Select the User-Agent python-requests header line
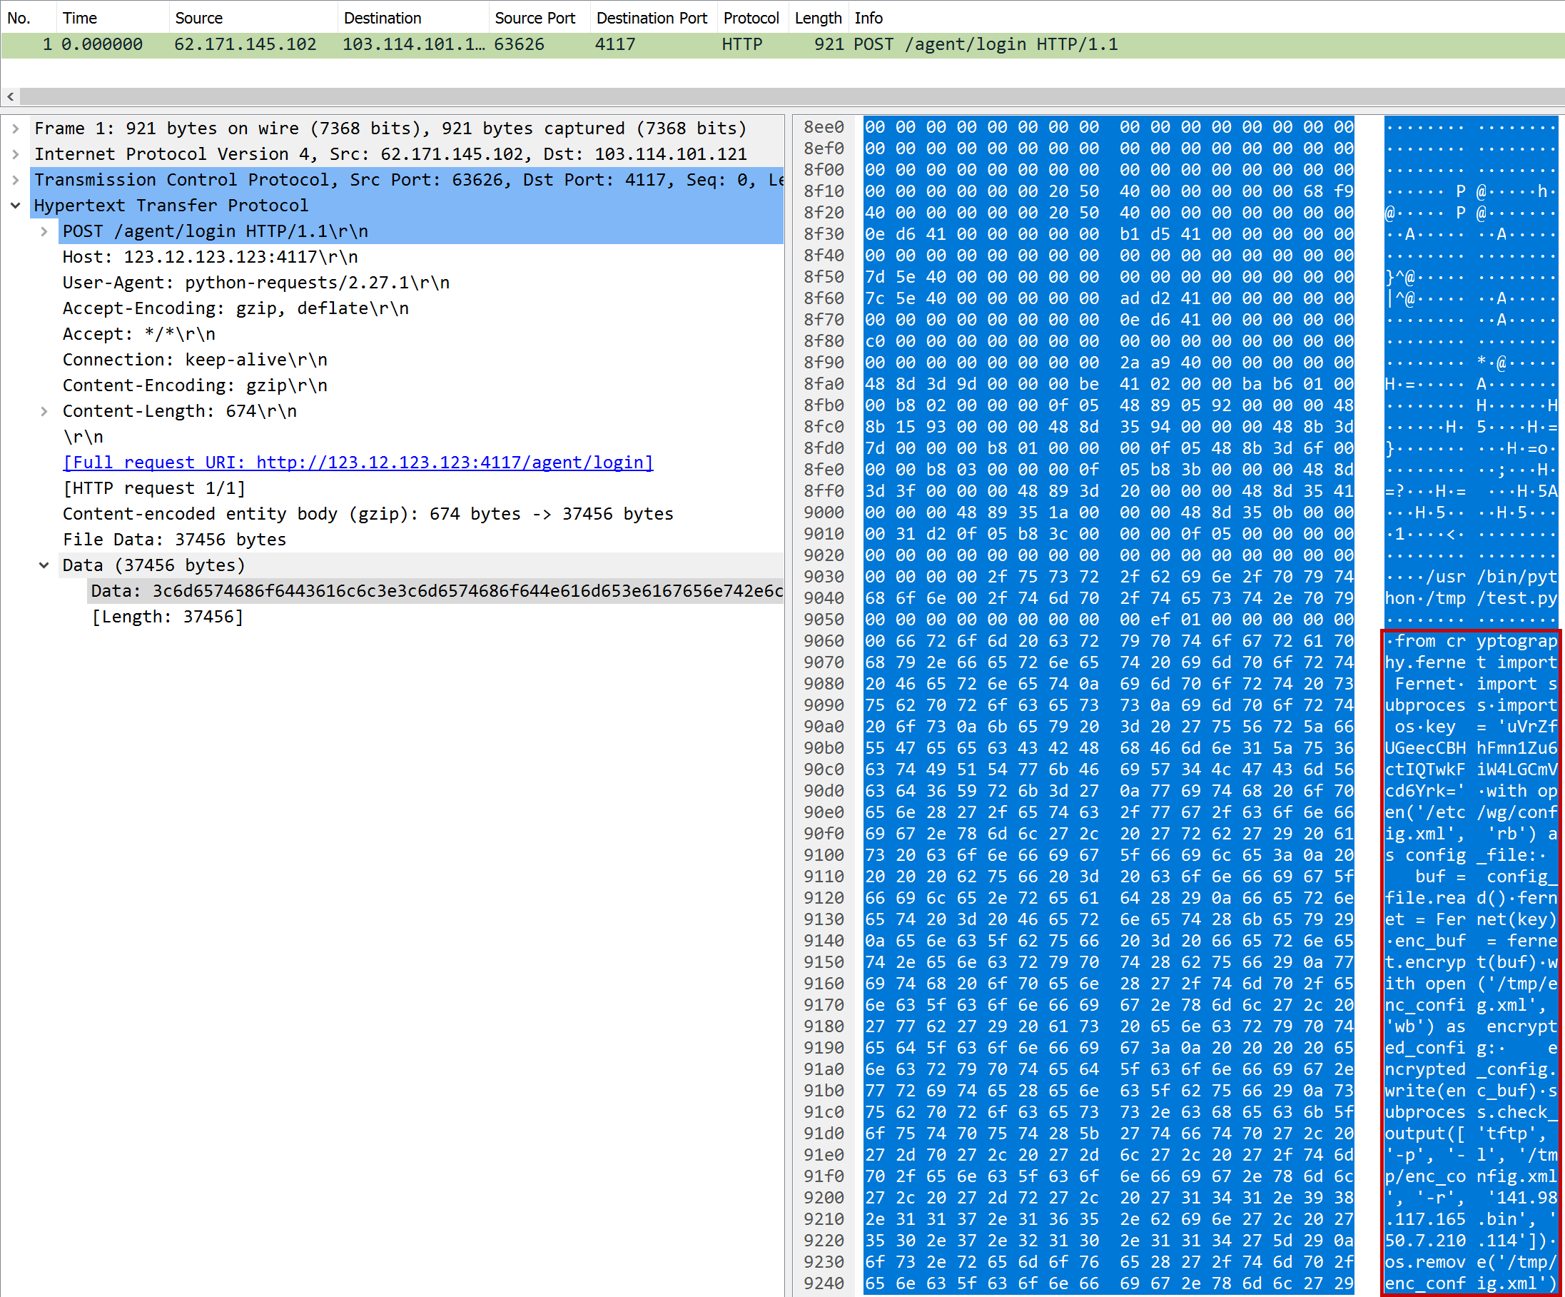Image resolution: width=1565 pixels, height=1297 pixels. click(255, 283)
